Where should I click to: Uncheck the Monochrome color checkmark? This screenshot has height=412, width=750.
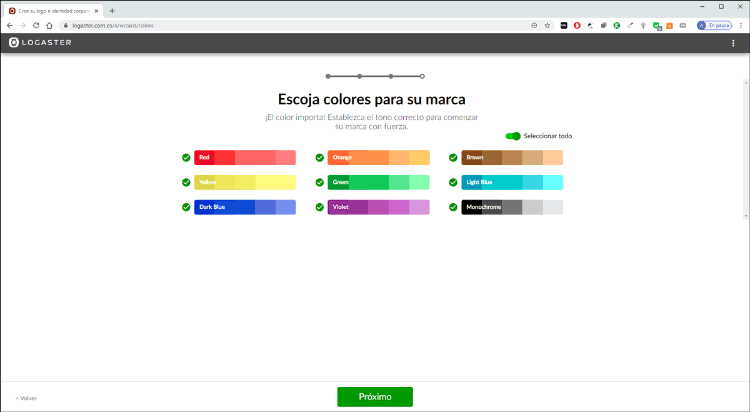pyautogui.click(x=453, y=207)
